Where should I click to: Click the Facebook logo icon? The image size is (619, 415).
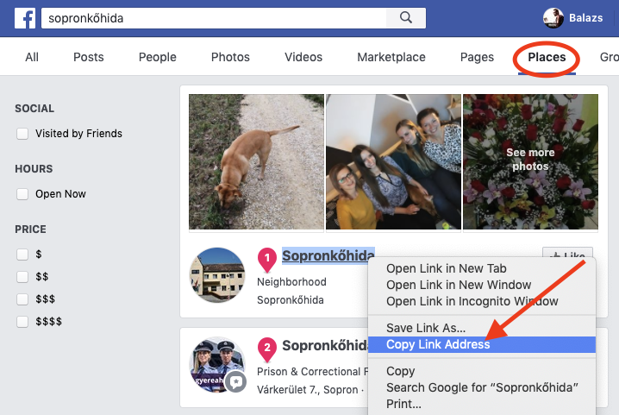25,18
